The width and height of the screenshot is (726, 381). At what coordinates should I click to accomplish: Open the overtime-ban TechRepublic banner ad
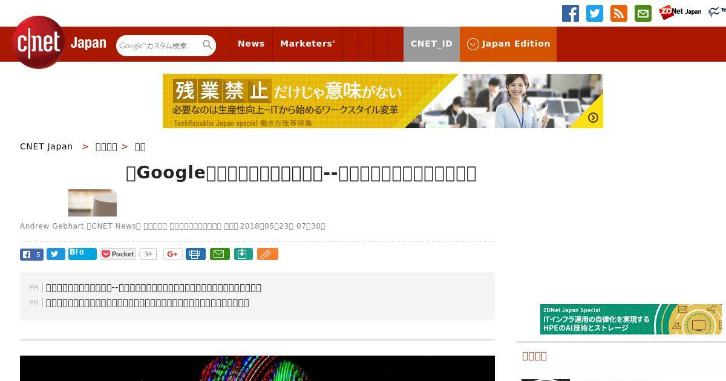click(x=383, y=101)
